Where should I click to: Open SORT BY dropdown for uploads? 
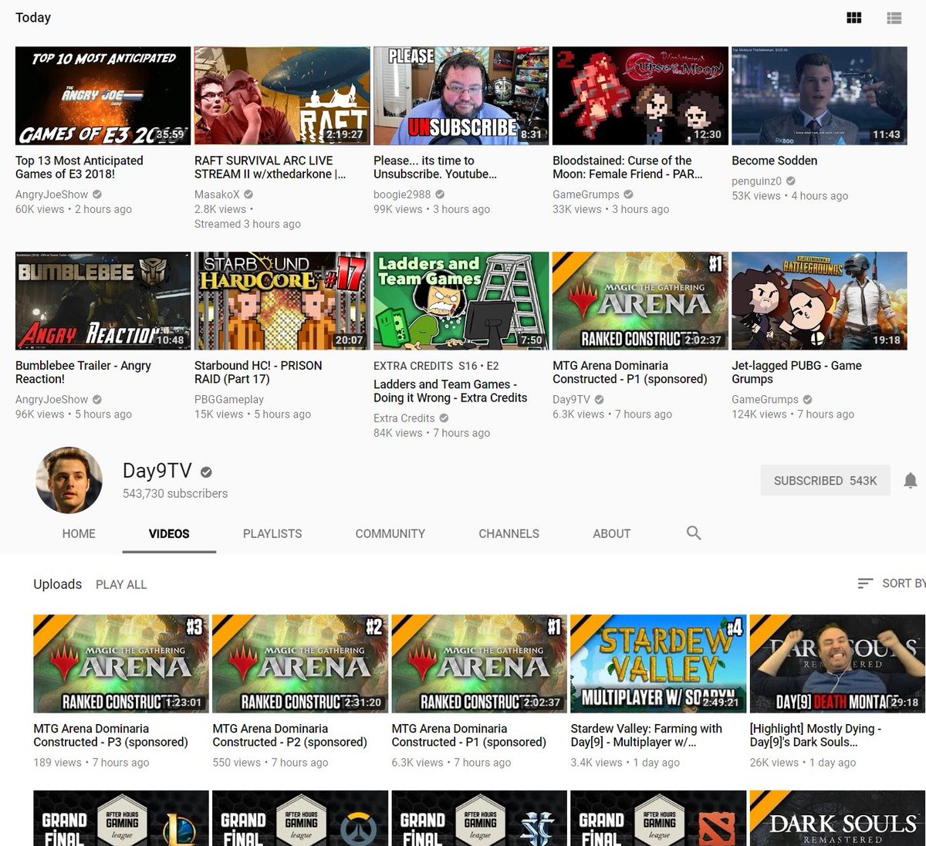pos(891,584)
